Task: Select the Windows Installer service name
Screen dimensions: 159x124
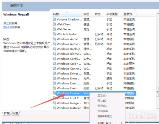Action: coord(69,108)
